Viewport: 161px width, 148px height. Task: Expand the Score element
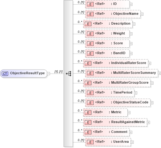click(131, 44)
